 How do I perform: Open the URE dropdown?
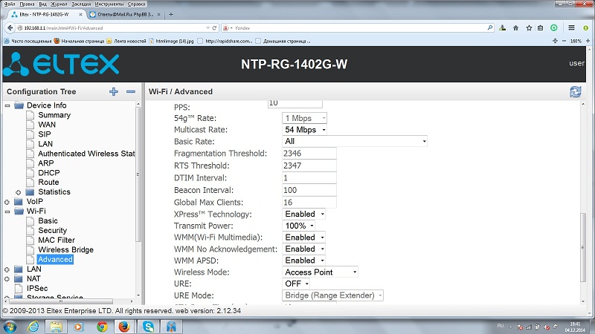coord(296,284)
